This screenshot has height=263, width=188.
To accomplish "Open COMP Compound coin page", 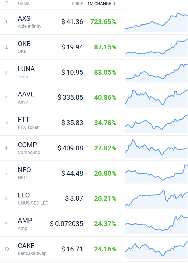I will click(29, 148).
